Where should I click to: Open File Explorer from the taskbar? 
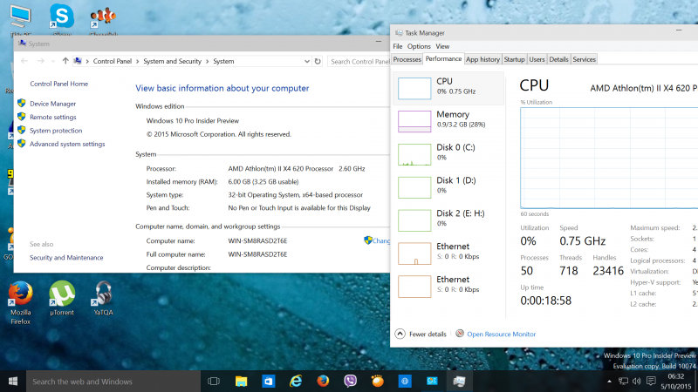(x=241, y=382)
